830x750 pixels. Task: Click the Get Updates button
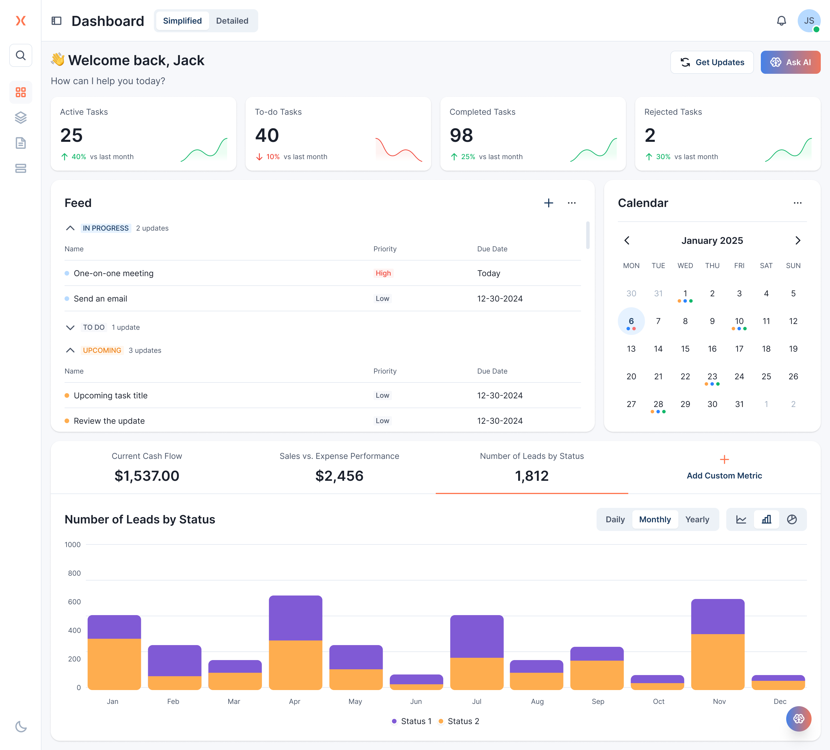pyautogui.click(x=712, y=62)
